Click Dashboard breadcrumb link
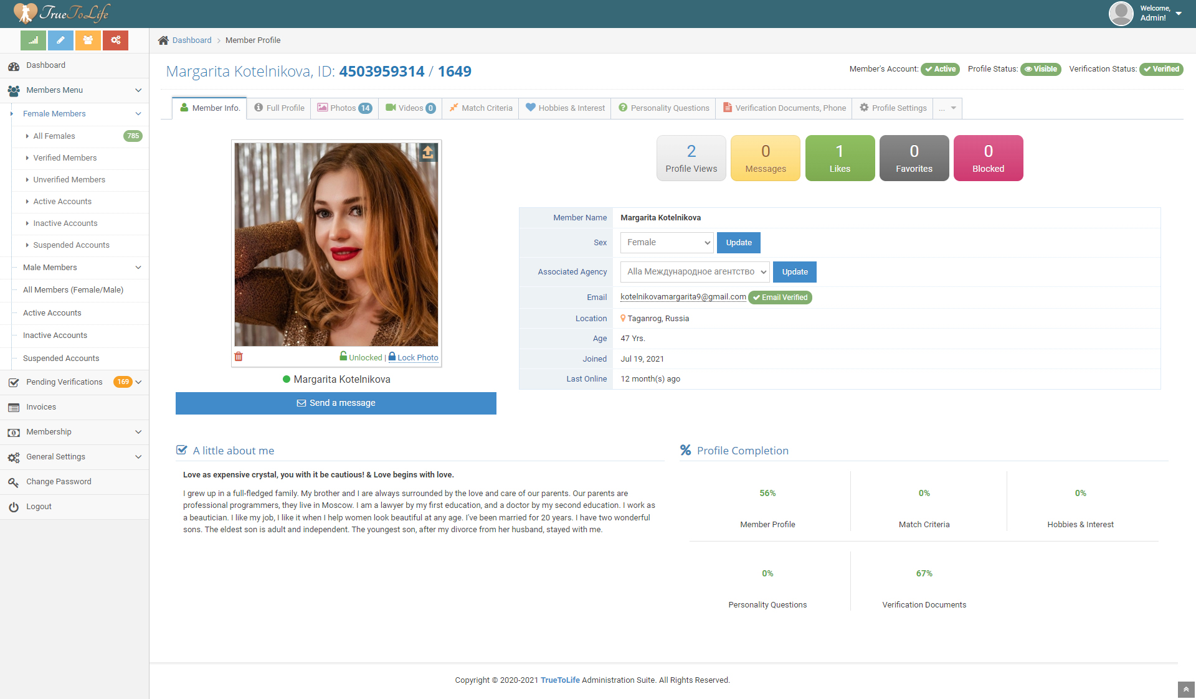 point(192,40)
